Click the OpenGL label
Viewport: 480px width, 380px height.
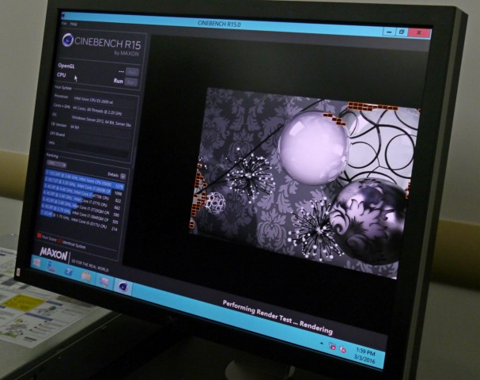66,66
